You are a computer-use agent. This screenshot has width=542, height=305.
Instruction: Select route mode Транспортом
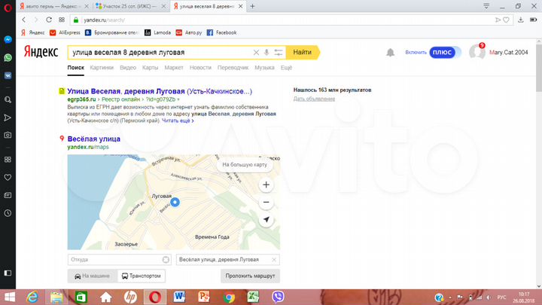coord(142,276)
